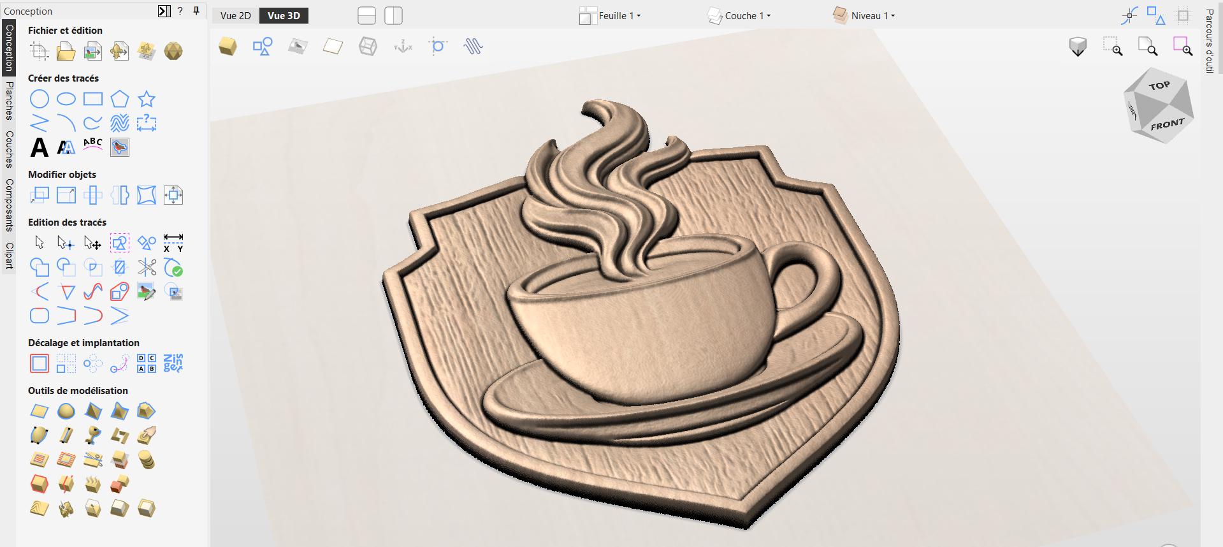Switch to the Vue 2D tab
Image resolution: width=1223 pixels, height=547 pixels.
coord(236,16)
